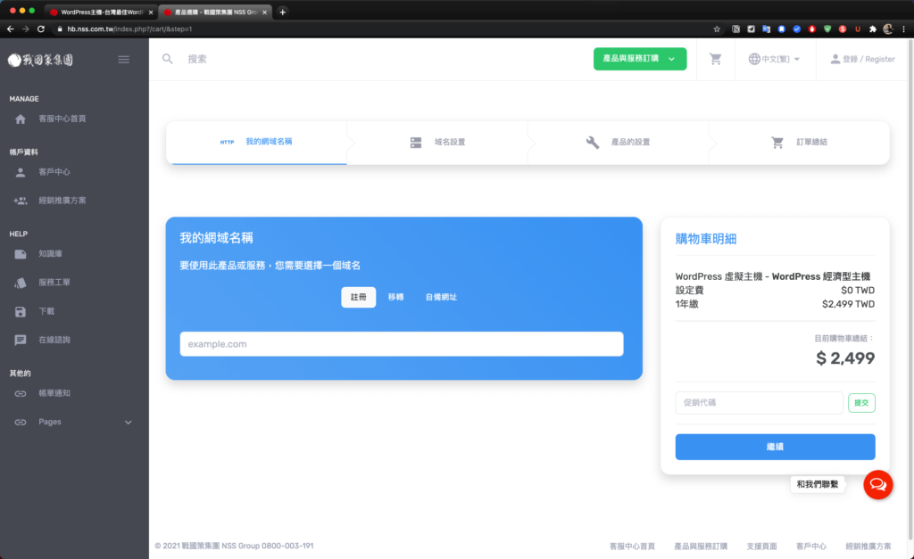Click the home icon beside 客服中心首頁
914x559 pixels.
21,119
